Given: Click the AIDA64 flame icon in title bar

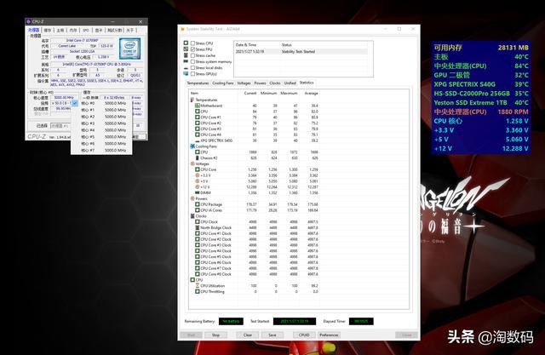Looking at the screenshot, I should [x=183, y=29].
